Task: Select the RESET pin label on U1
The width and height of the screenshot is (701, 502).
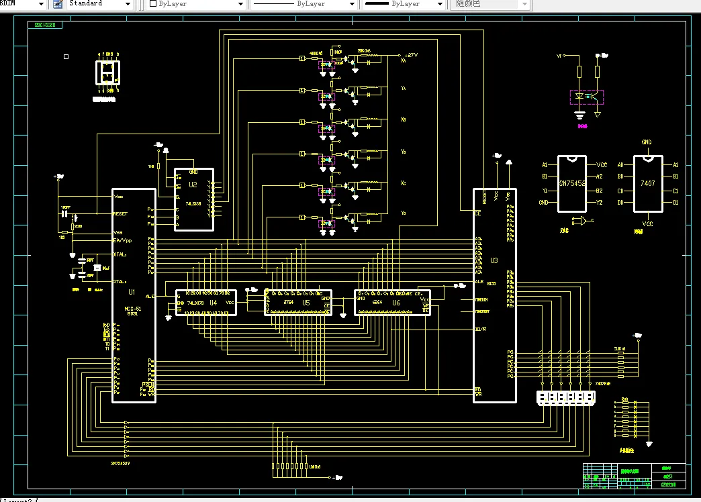Action: (121, 213)
